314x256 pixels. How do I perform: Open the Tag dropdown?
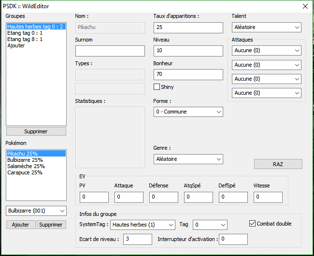pos(210,225)
